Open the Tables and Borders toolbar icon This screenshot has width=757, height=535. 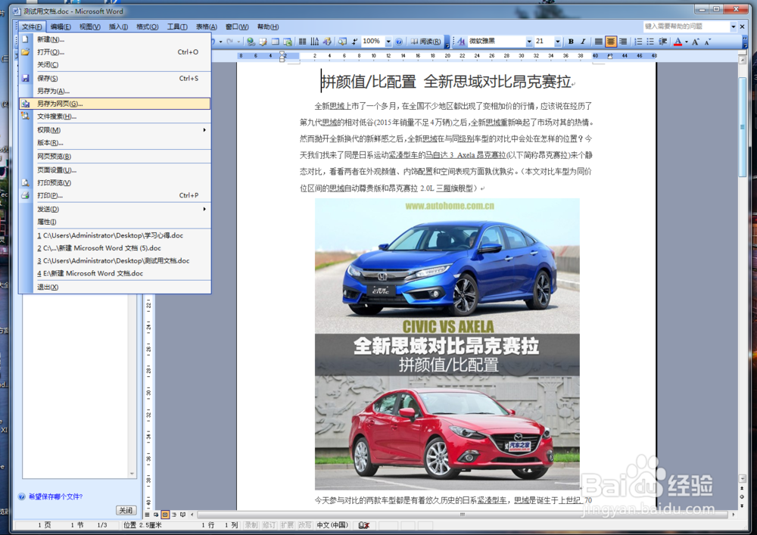click(263, 42)
